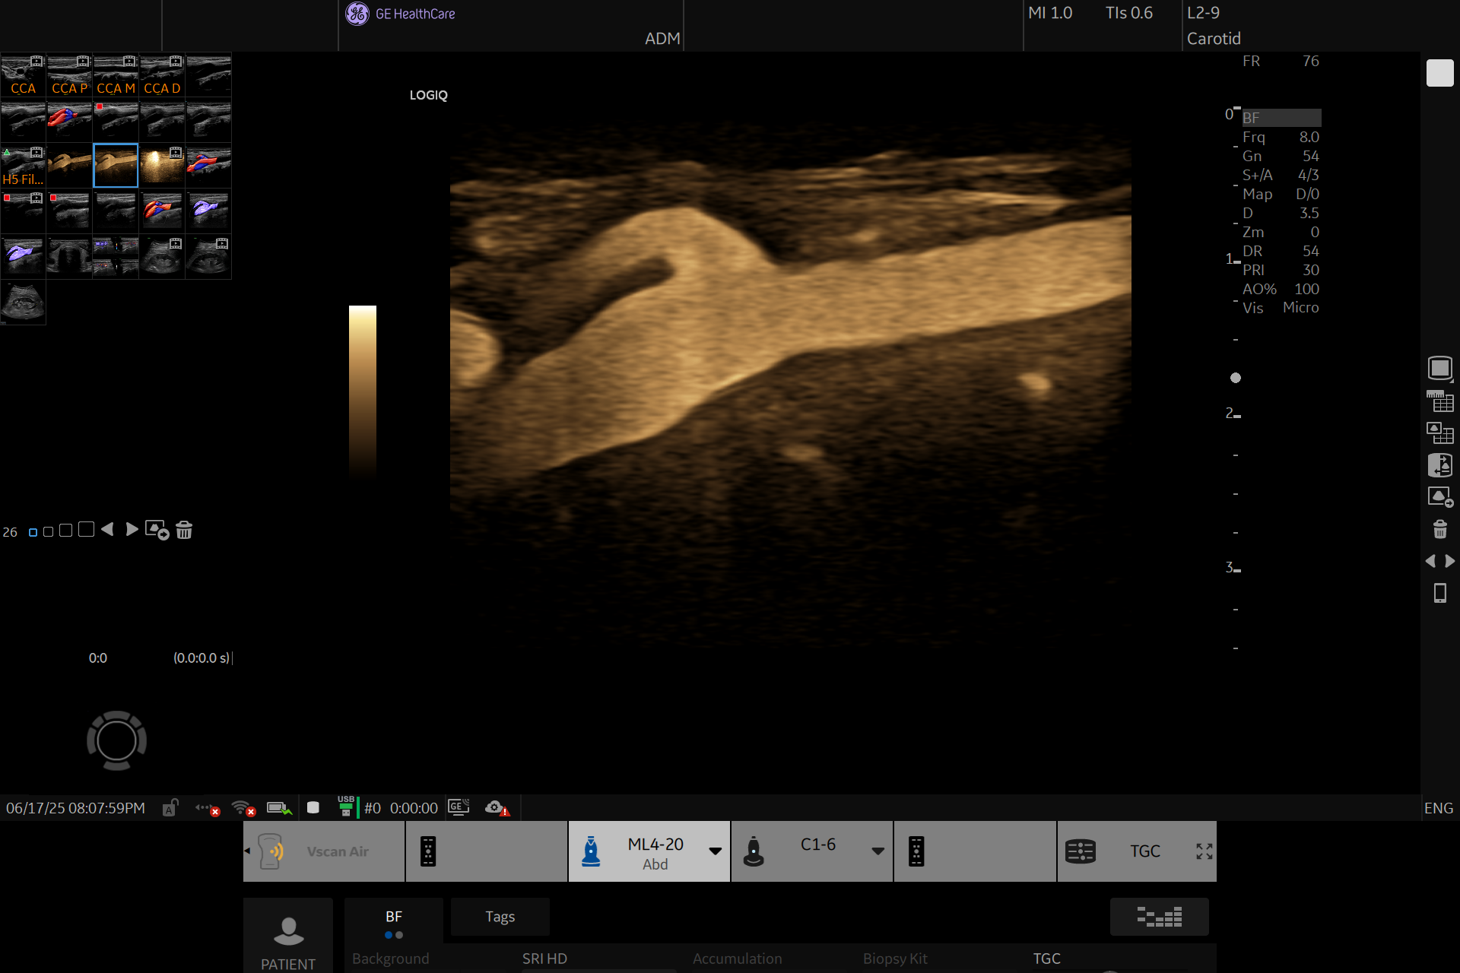Click the TGC sliders icon
1460x973 pixels.
[x=1080, y=851]
